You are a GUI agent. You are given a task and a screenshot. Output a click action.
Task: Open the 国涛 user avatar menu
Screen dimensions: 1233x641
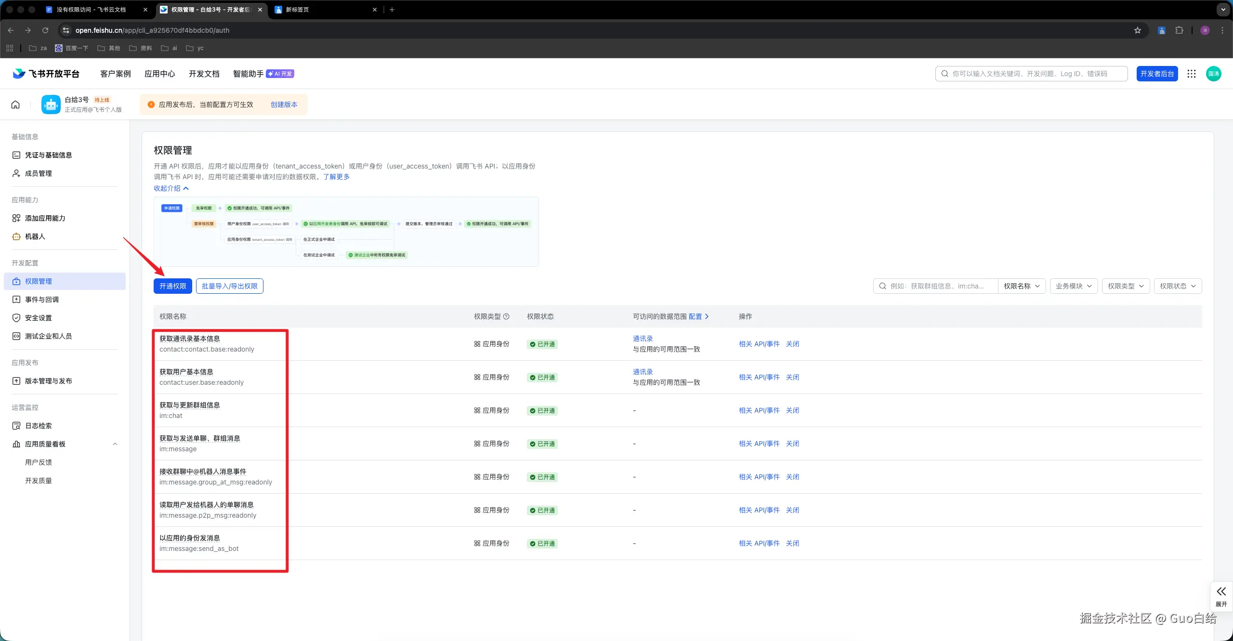[1213, 74]
